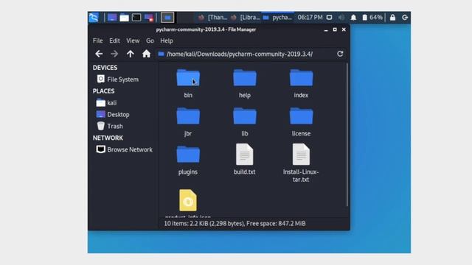472x265 pixels.
Task: Go to parent folder up arrow
Action: [x=131, y=54]
